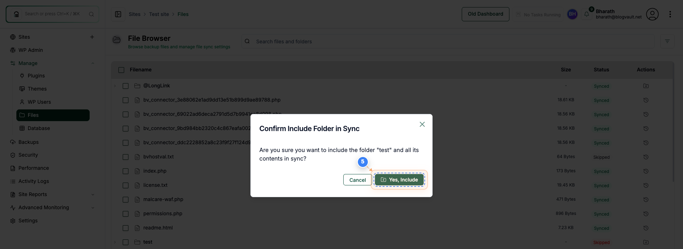This screenshot has height=249, width=683.
Task: Click the No Tasks Running indicator
Action: click(x=538, y=15)
